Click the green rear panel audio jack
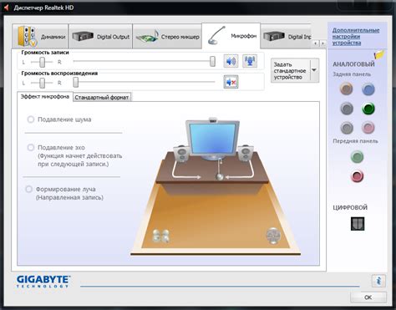The width and height of the screenshot is (396, 310). 368,109
